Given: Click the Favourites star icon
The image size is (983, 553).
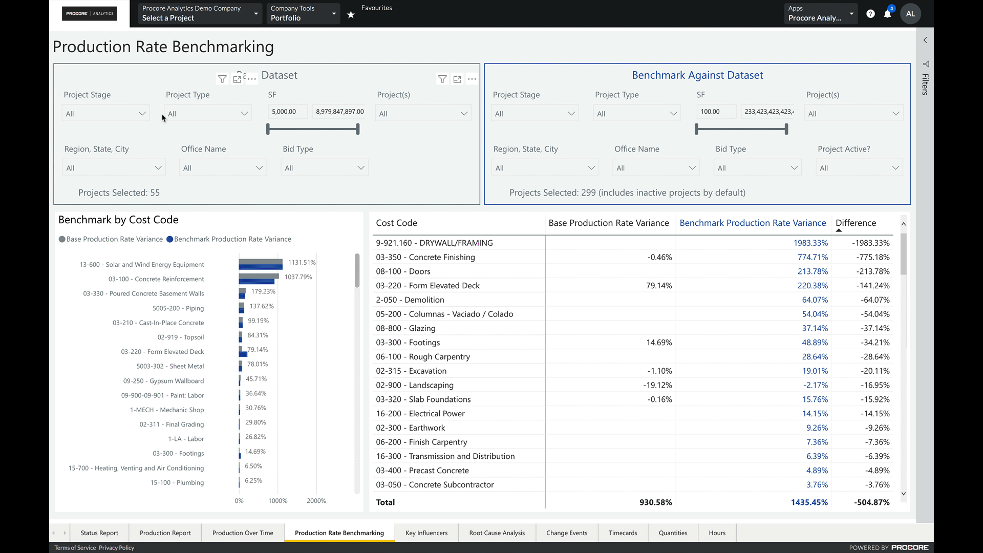Looking at the screenshot, I should tap(351, 15).
